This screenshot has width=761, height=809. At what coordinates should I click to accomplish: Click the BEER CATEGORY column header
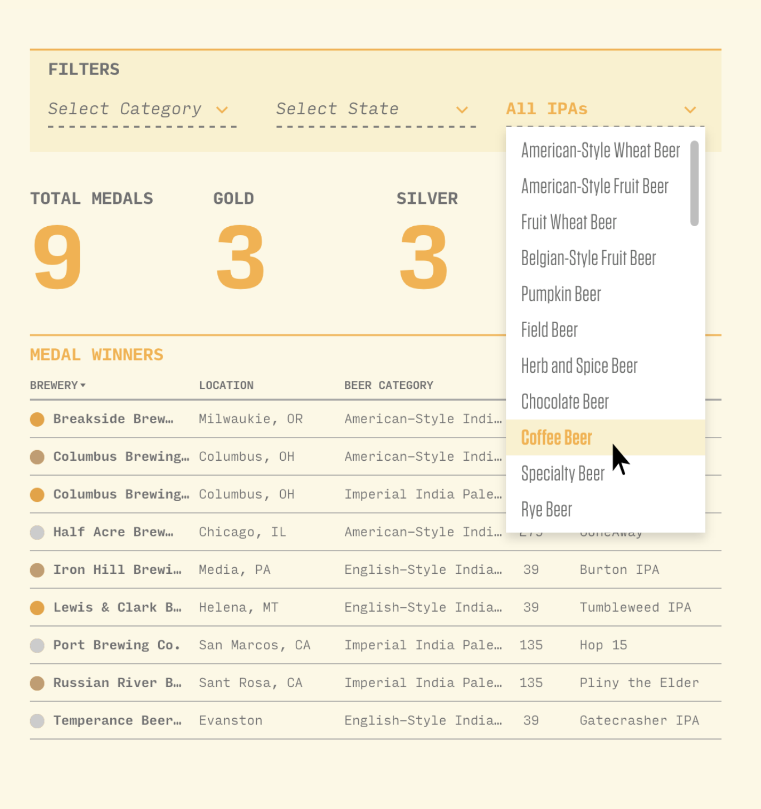click(388, 386)
